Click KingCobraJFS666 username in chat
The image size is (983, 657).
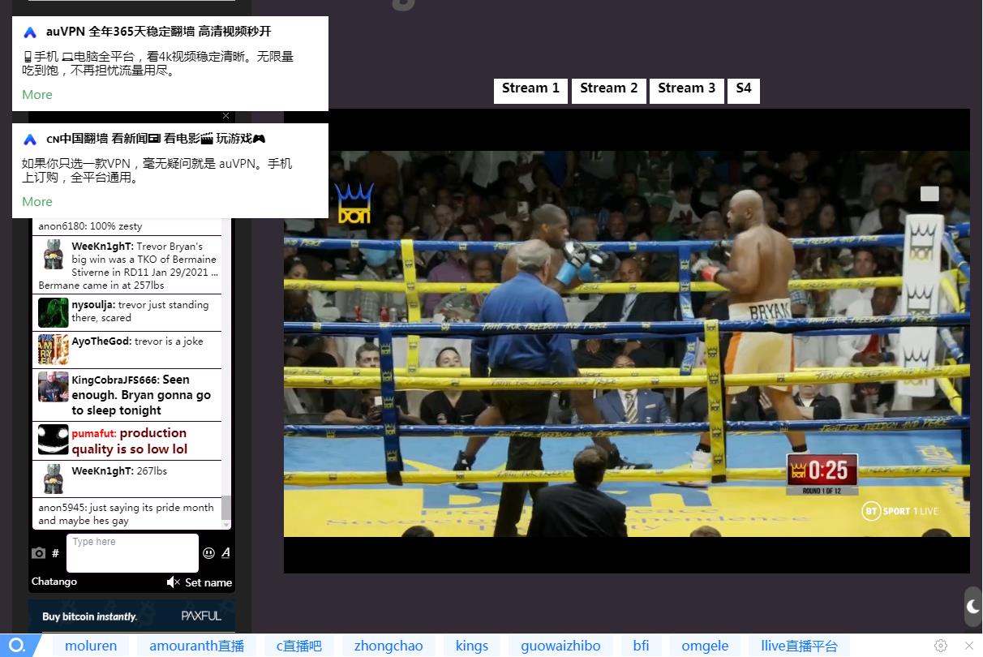click(114, 380)
